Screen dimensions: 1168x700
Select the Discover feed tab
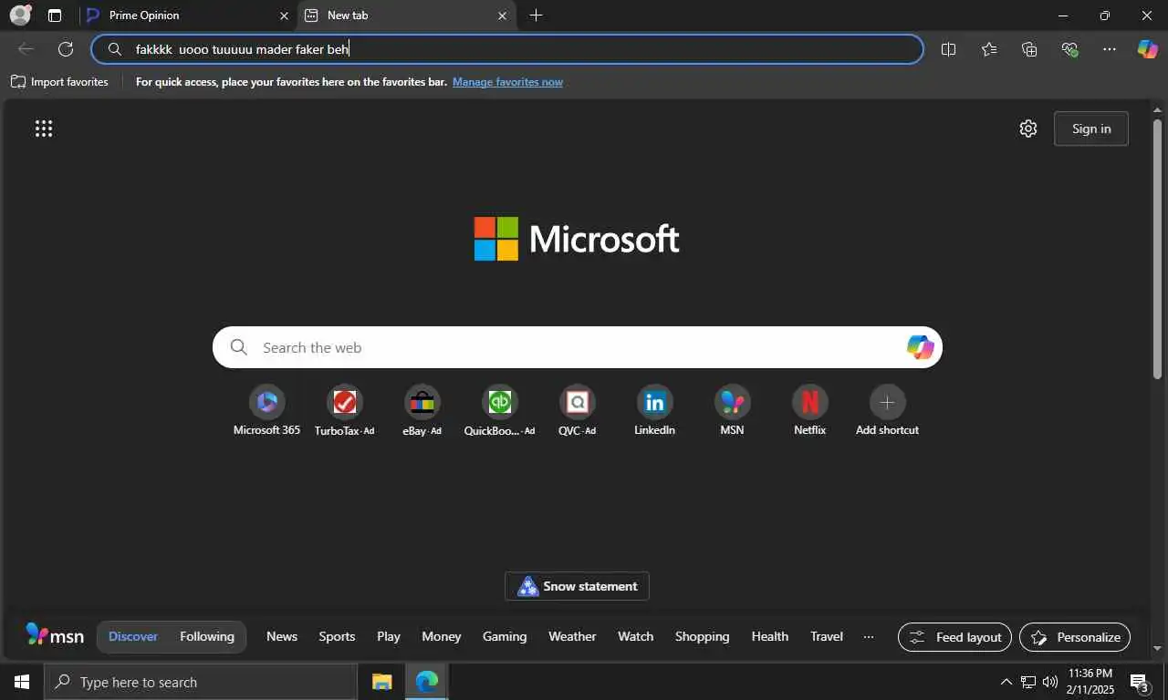pos(133,636)
